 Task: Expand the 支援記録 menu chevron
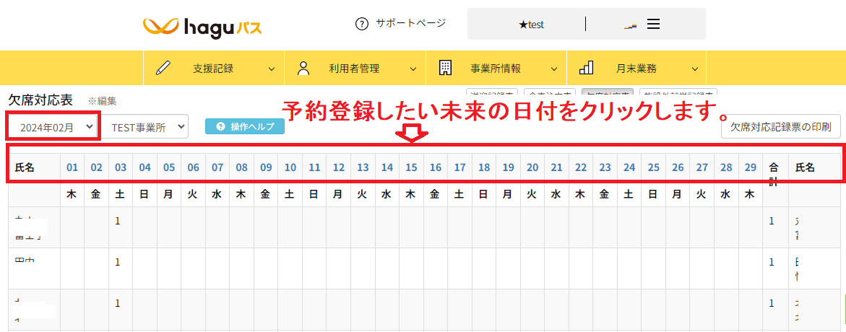pos(272,69)
